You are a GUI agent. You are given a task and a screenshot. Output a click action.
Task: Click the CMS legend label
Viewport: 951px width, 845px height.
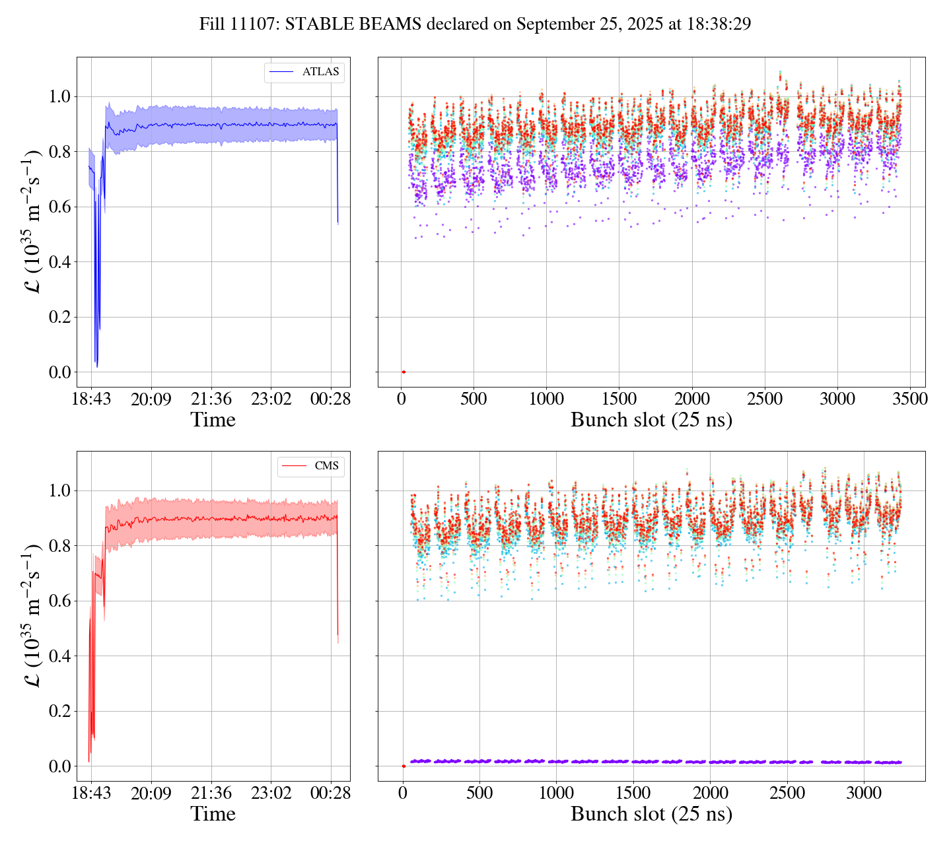[326, 466]
